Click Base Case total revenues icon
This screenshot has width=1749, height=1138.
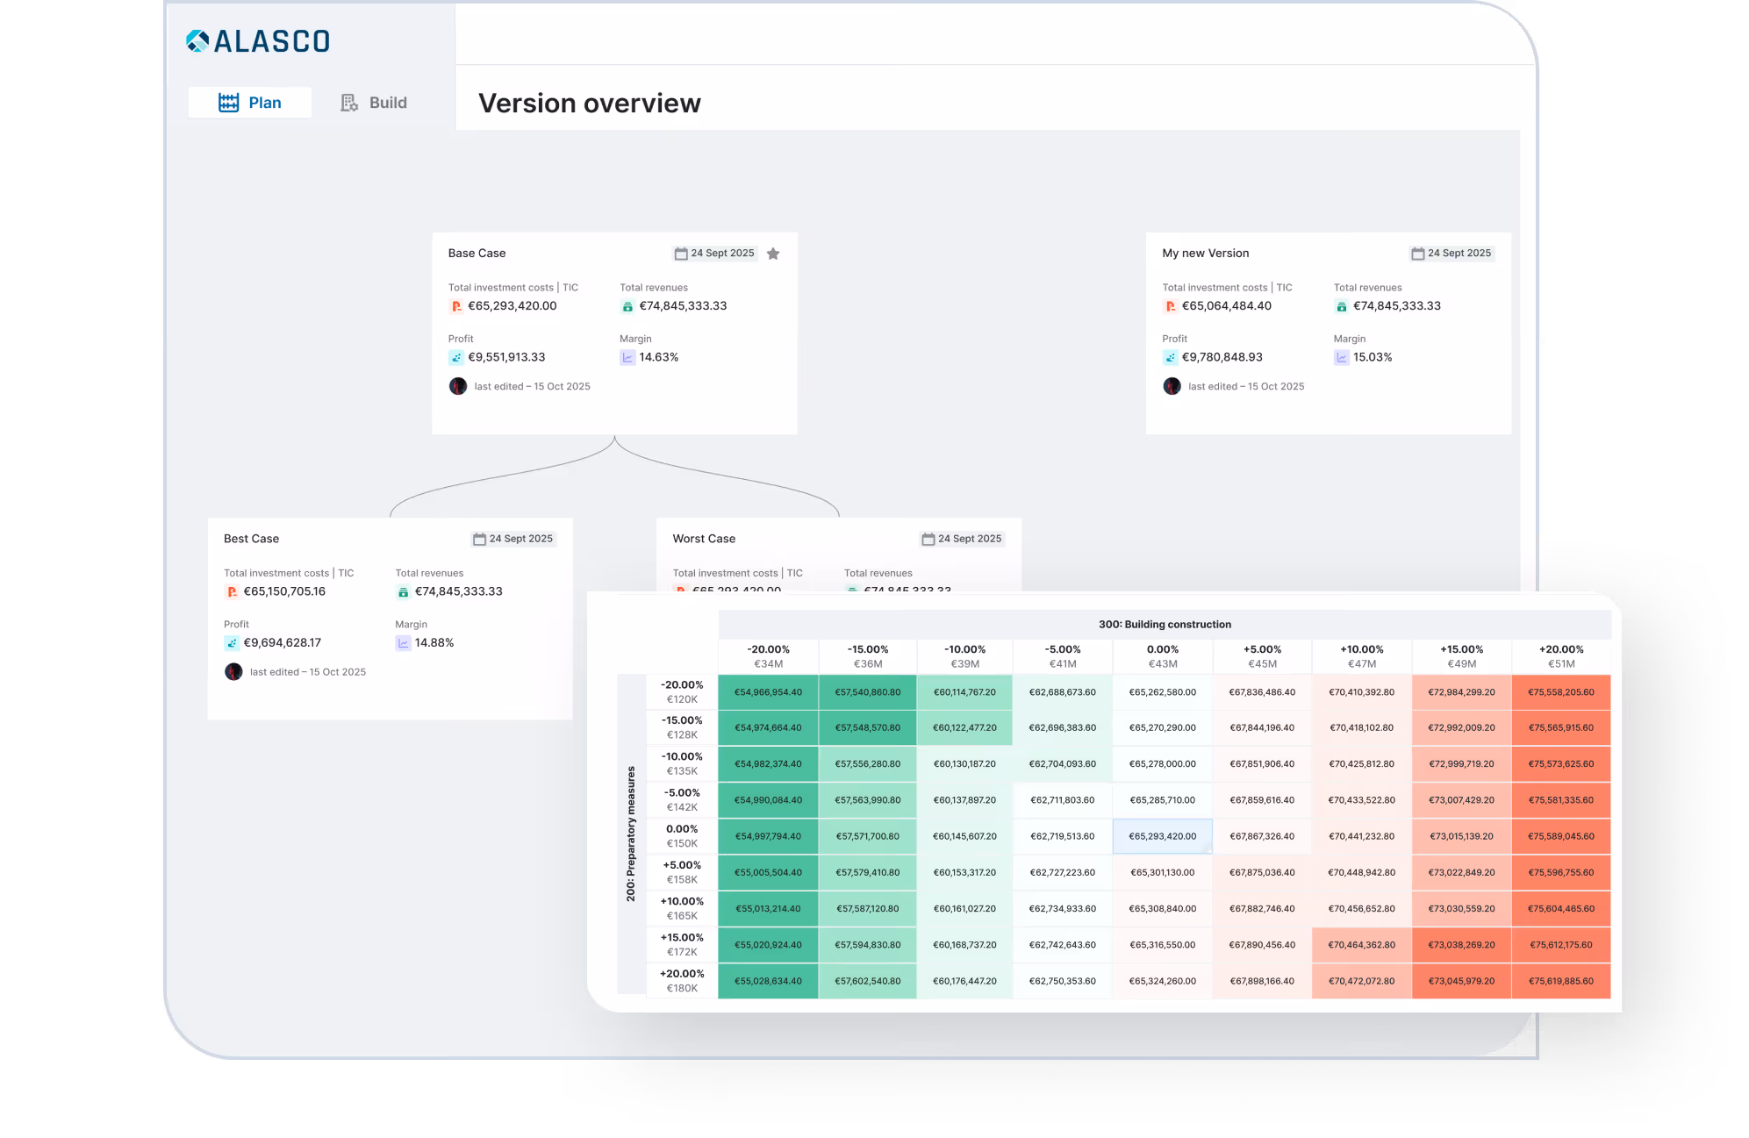627,306
